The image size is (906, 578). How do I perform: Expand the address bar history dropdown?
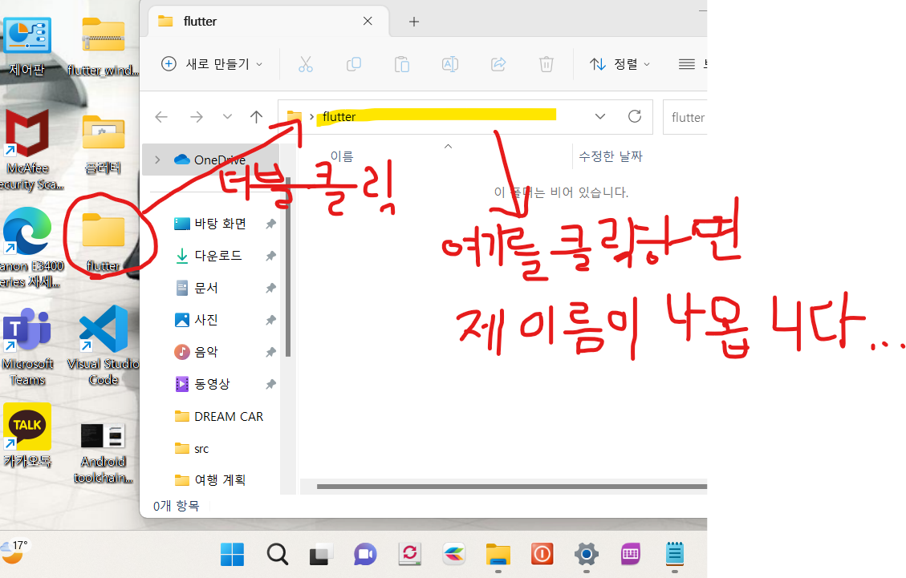pyautogui.click(x=600, y=116)
